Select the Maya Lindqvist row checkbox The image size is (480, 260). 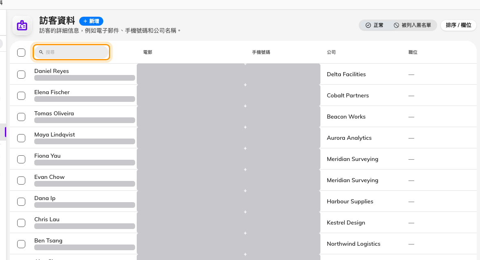(21, 138)
